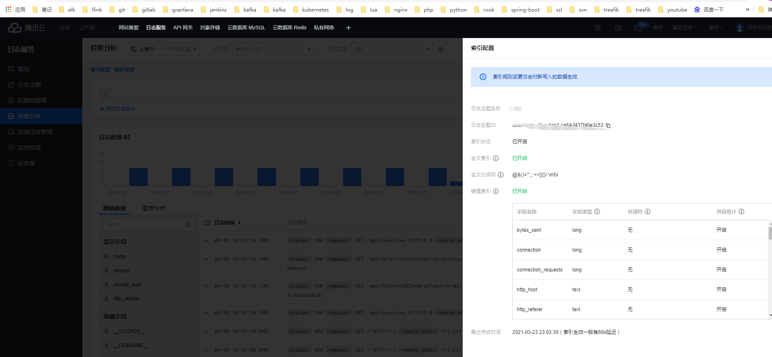The image size is (772, 357).
Task: Click 总览 in header
Action: [x=65, y=28]
